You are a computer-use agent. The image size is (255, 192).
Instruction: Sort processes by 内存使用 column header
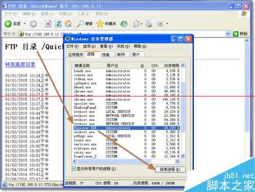[x=171, y=66]
